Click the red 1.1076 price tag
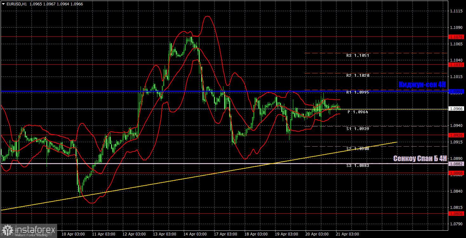The width and height of the screenshot is (466, 238). (x=456, y=37)
